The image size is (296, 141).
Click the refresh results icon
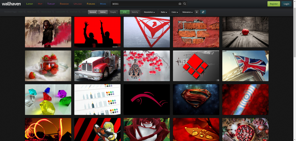pyautogui.click(x=203, y=12)
